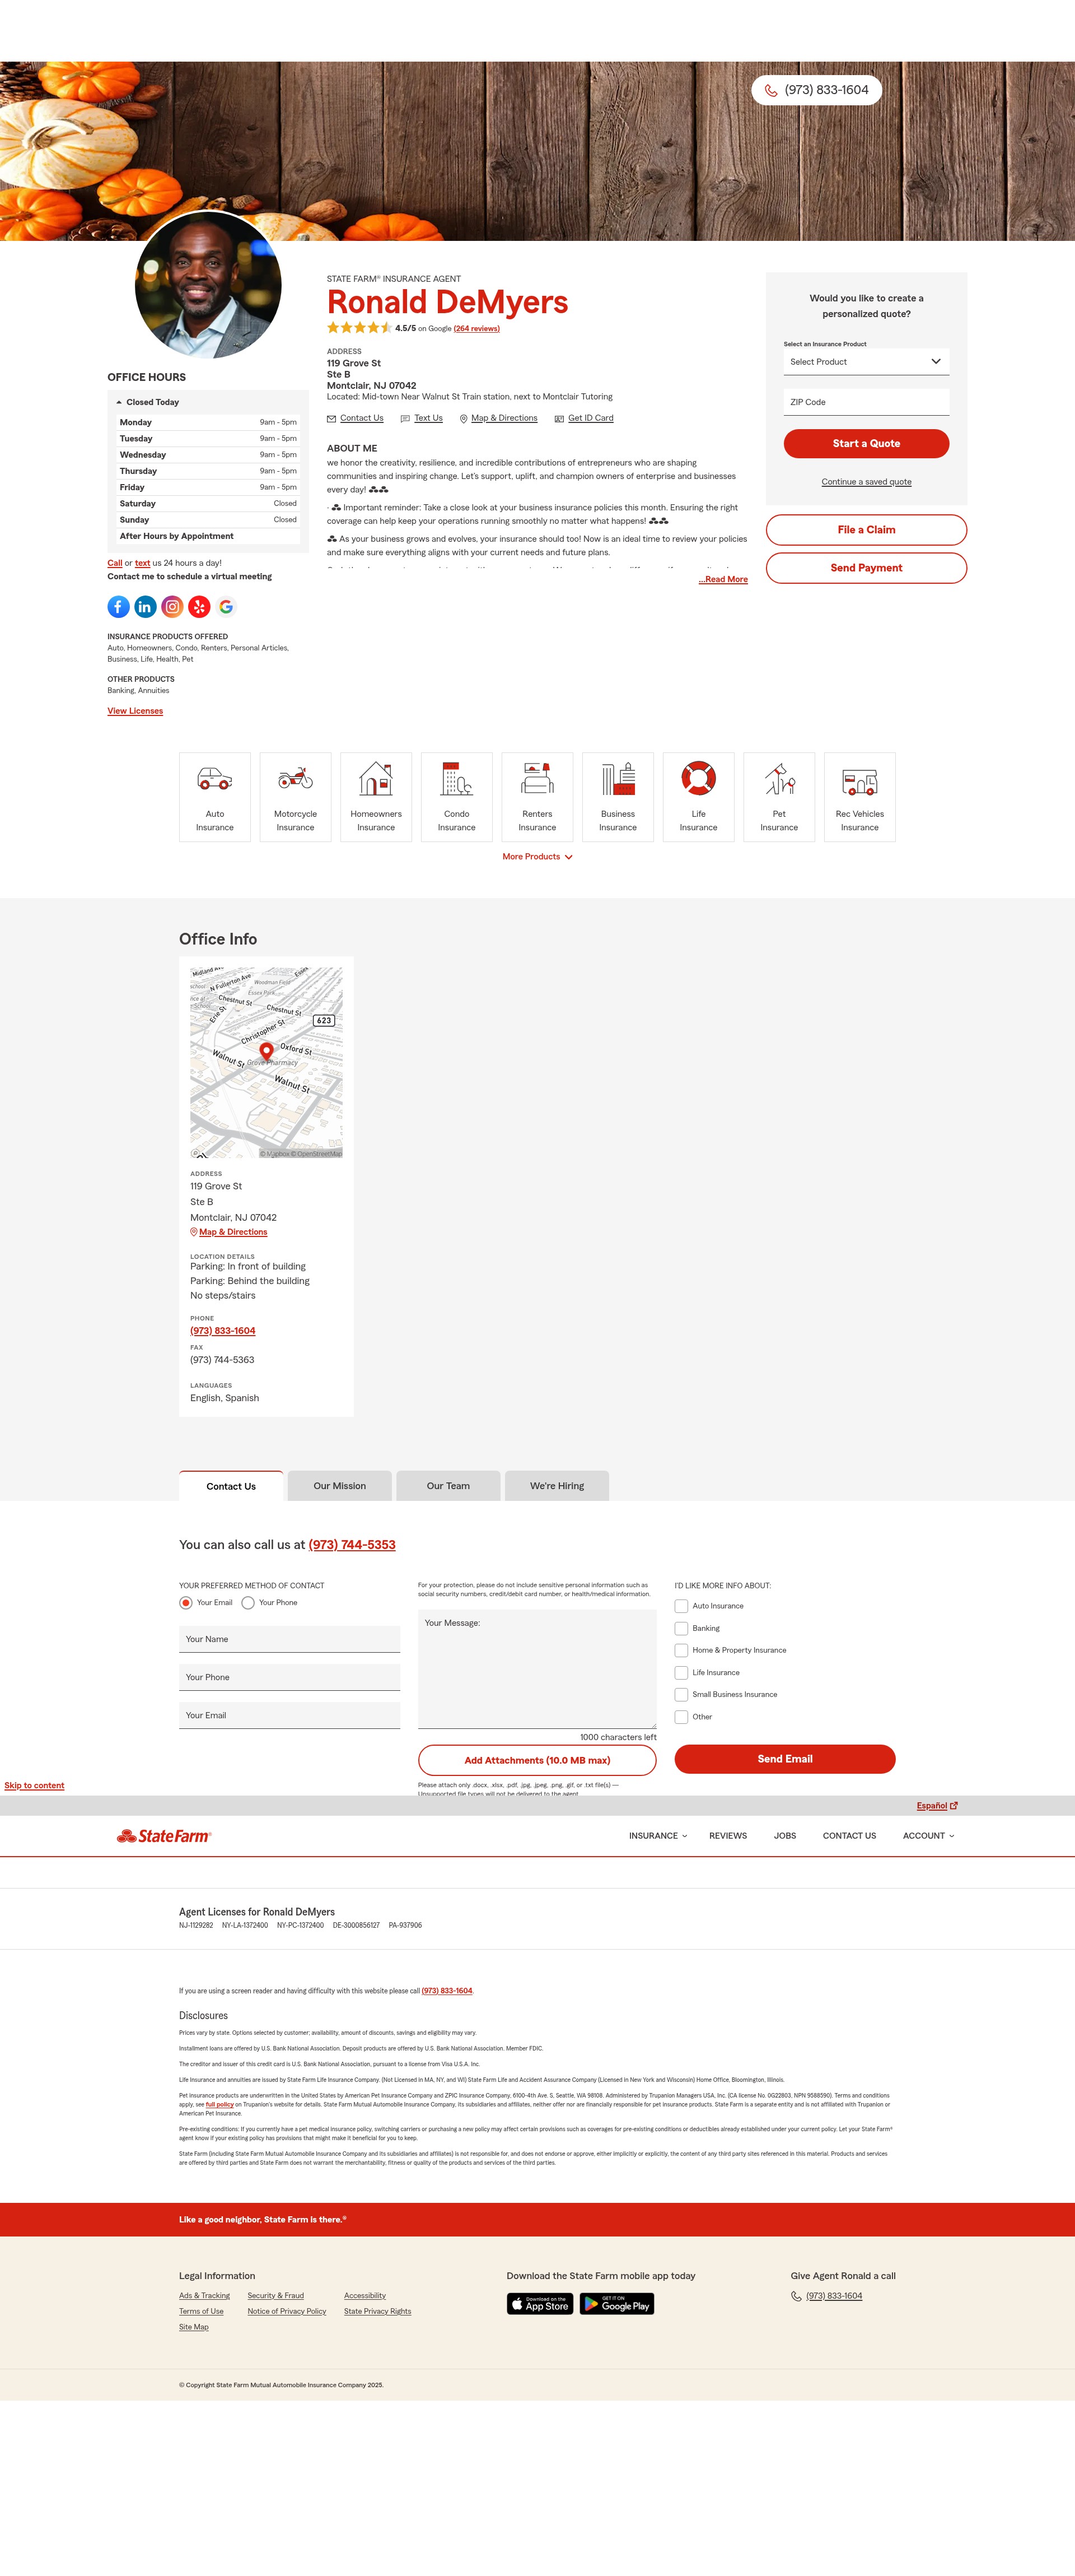
Task: Select the Life Insurance product tile
Action: pyautogui.click(x=698, y=797)
